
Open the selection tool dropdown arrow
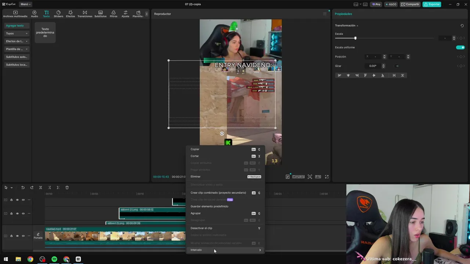[x=11, y=188]
